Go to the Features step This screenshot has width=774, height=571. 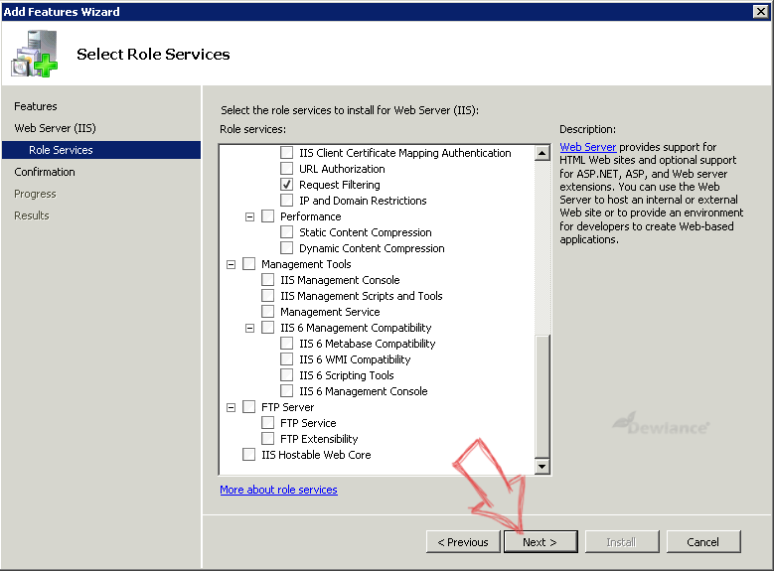pyautogui.click(x=36, y=106)
